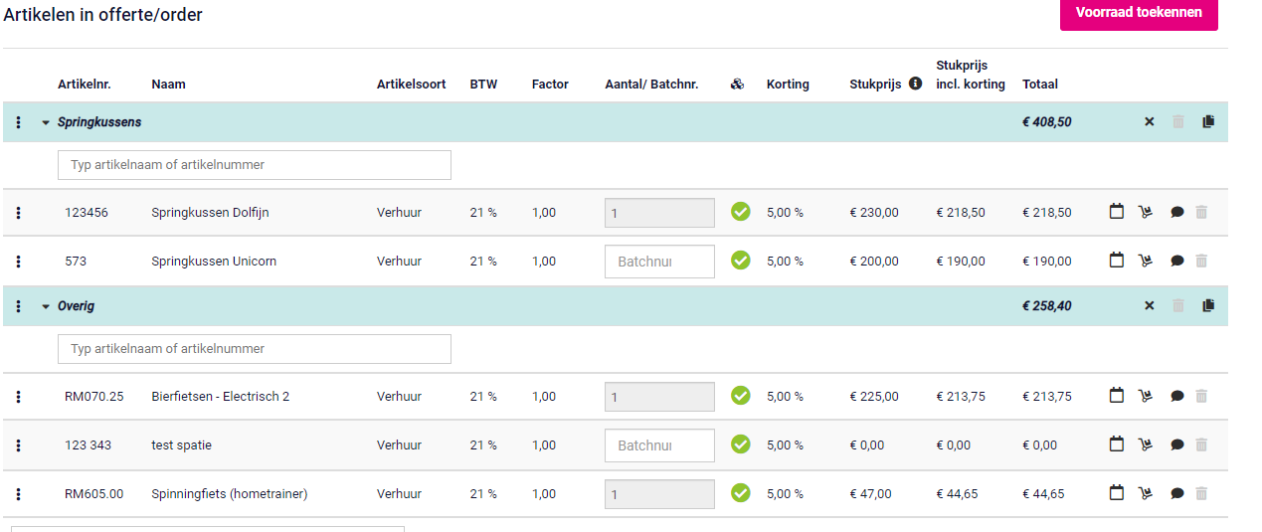Image resolution: width=1262 pixels, height=532 pixels.
Task: Open row menu for Spinningfiets (hometrainer)
Action: pos(19,494)
